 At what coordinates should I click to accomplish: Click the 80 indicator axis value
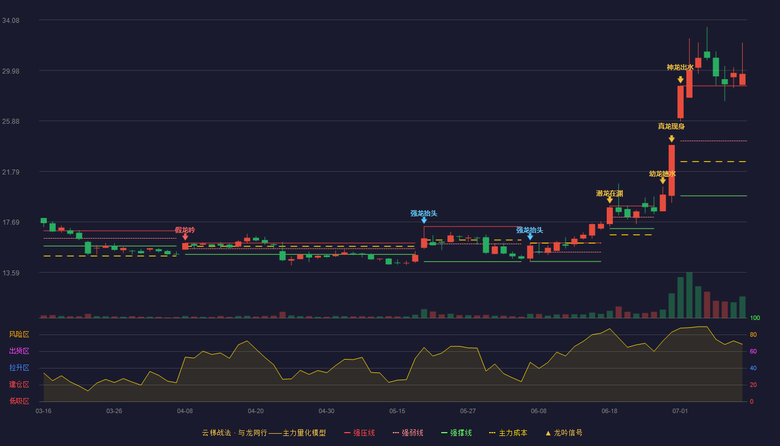click(753, 334)
